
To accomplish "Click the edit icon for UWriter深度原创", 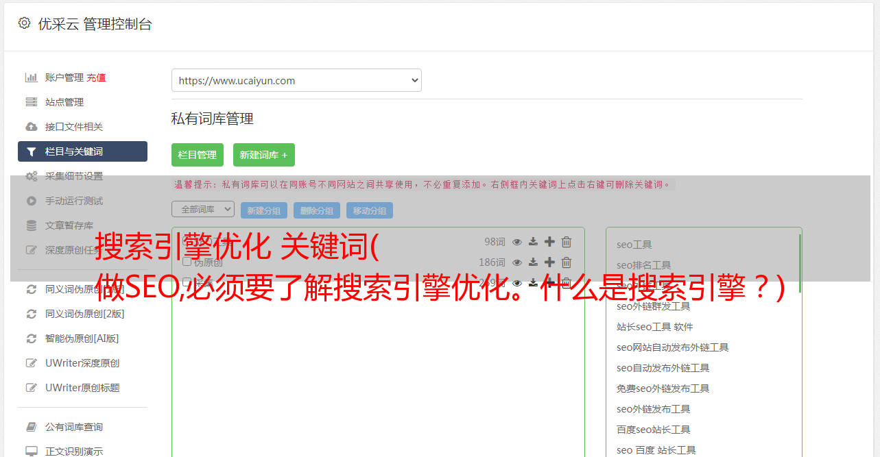I will (x=31, y=363).
